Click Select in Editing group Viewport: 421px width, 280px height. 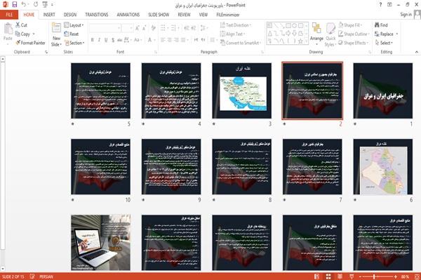[384, 43]
